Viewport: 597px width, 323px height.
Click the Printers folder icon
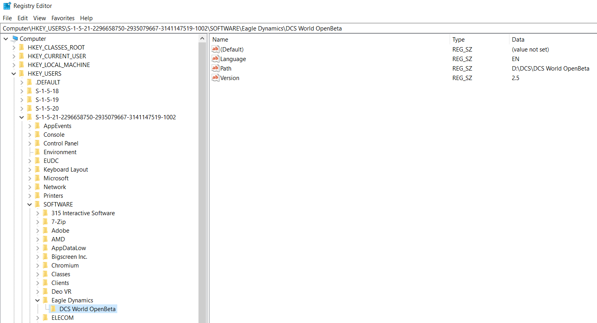[37, 195]
